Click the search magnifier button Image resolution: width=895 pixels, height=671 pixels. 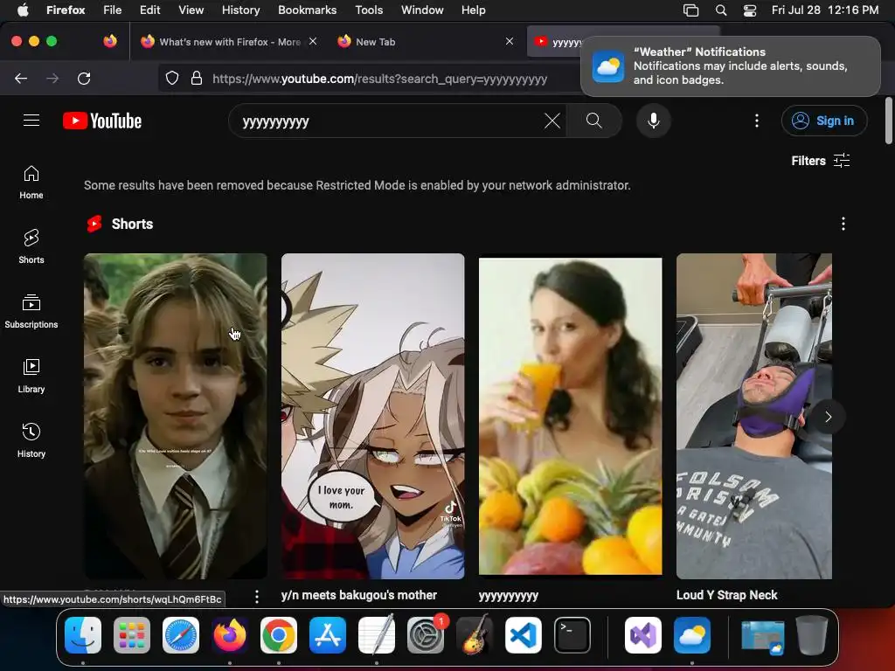tap(593, 121)
